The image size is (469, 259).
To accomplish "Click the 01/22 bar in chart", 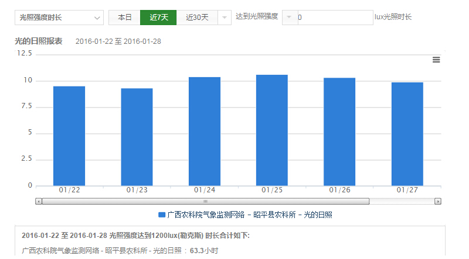I will [x=69, y=136].
